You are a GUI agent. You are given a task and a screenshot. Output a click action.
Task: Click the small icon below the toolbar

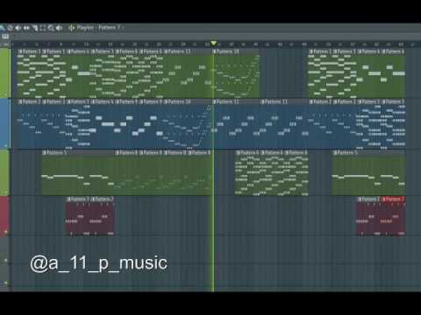pos(5,37)
